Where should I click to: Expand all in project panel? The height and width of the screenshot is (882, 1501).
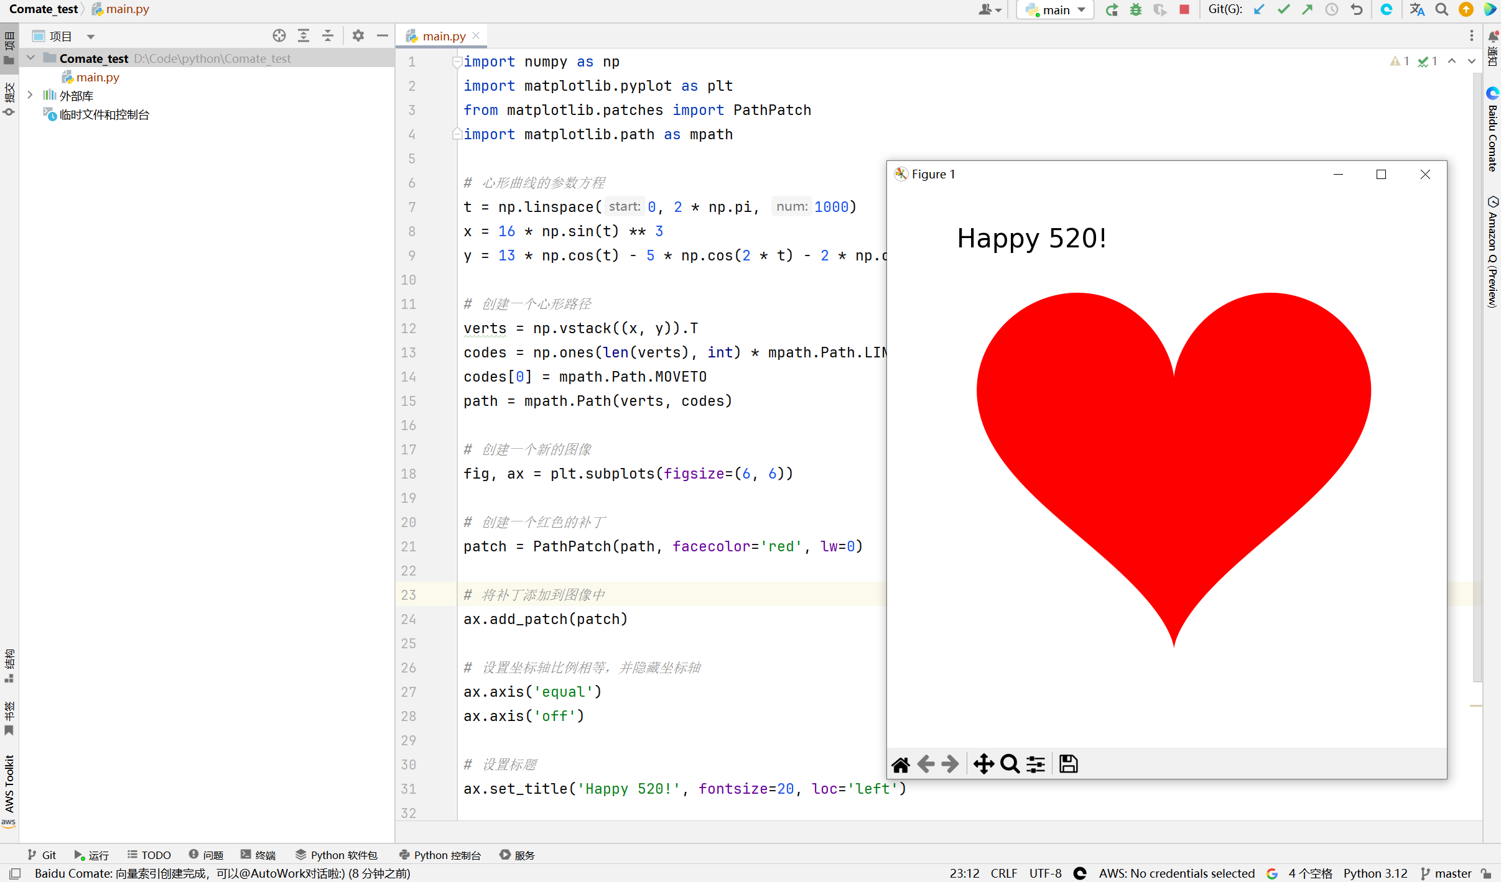point(304,36)
